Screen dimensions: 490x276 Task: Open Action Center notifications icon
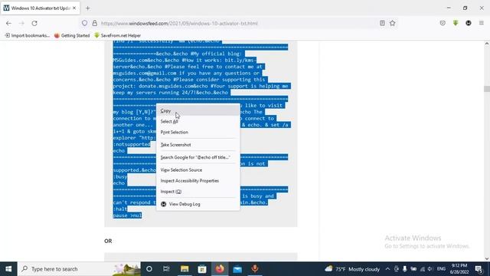pos(479,269)
